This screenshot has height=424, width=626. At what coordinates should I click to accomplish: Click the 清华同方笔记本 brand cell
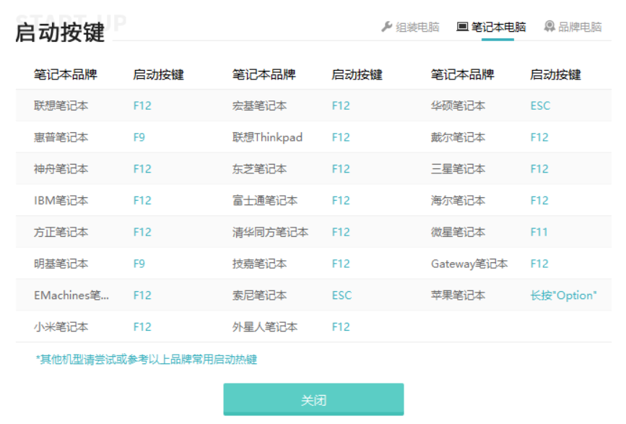coord(270,232)
